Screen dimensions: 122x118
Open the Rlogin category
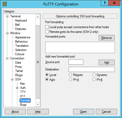(x=19, y=75)
